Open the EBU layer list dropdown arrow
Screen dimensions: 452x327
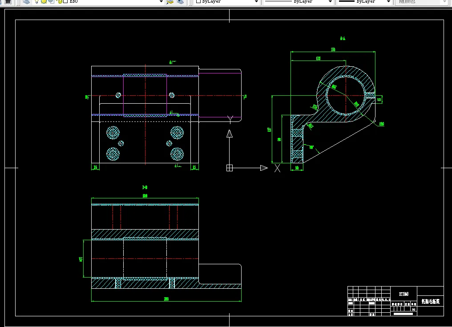point(161,1)
